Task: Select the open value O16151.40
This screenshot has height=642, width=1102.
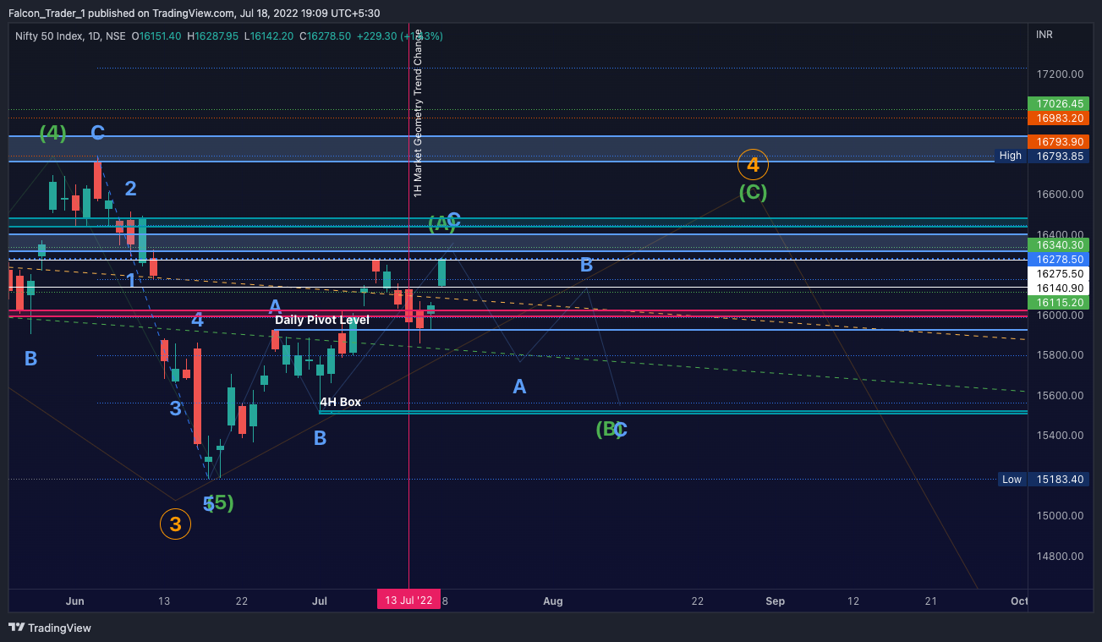Action: point(156,36)
